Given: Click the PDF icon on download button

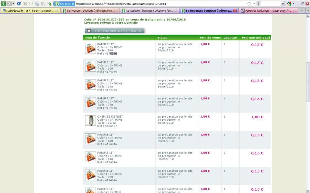Looking at the screenshot, I should tap(89, 31).
